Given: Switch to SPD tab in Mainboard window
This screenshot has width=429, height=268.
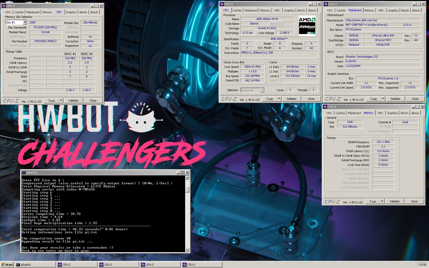Looking at the screenshot, I should click(381, 10).
